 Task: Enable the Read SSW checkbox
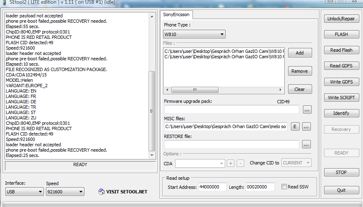pyautogui.click(x=284, y=187)
